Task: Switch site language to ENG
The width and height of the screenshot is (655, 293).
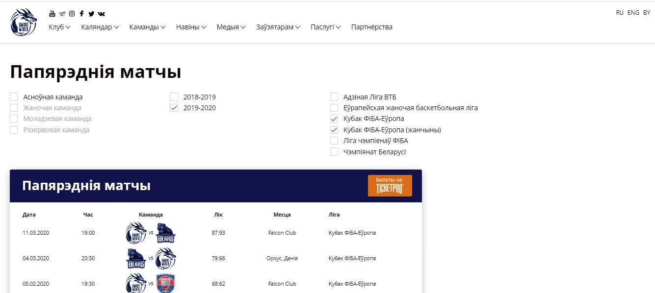Action: point(633,13)
